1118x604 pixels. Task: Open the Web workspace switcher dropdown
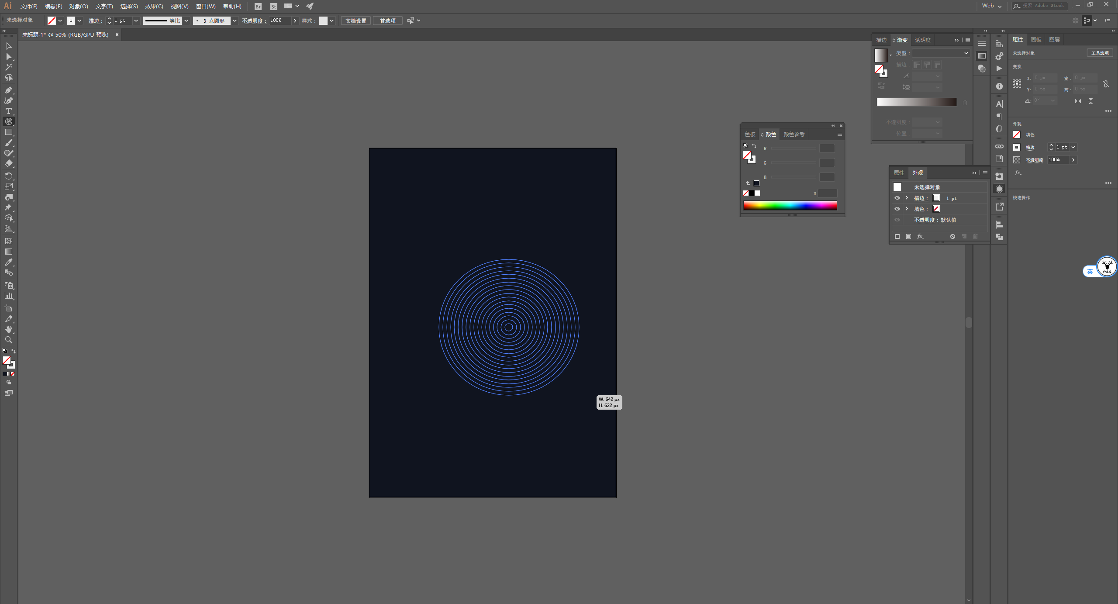coord(992,6)
